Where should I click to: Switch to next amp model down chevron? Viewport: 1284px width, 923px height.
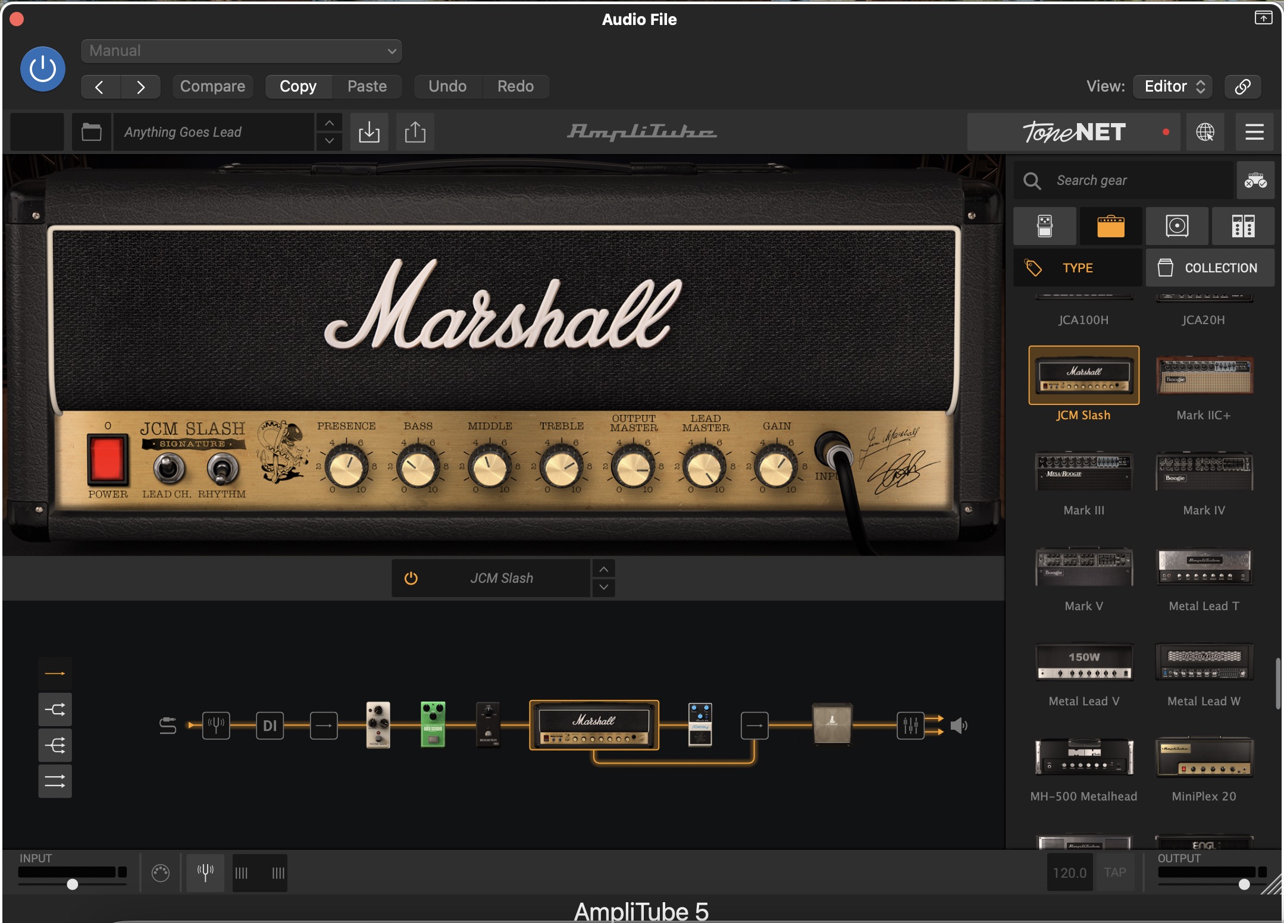coord(603,588)
